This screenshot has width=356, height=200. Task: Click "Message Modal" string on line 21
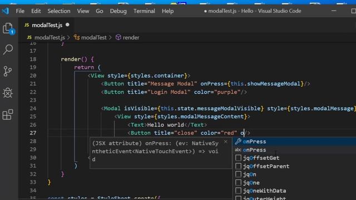tap(172, 84)
